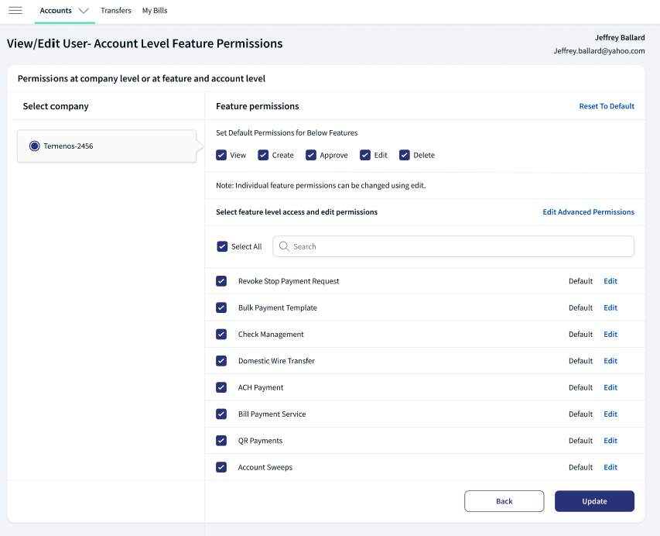This screenshot has width=660, height=536.
Task: Click Reset To Default link
Action: tap(607, 106)
